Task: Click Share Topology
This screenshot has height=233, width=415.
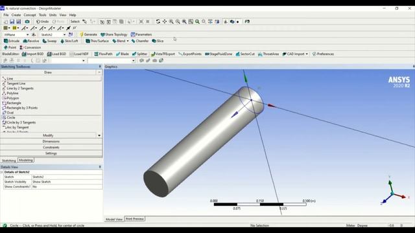Action: (114, 34)
